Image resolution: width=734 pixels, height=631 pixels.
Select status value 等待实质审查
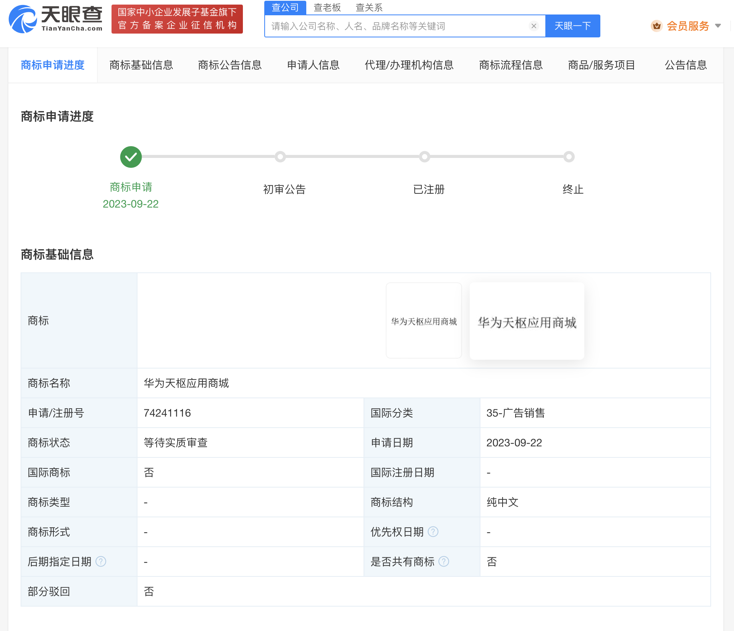coord(176,443)
